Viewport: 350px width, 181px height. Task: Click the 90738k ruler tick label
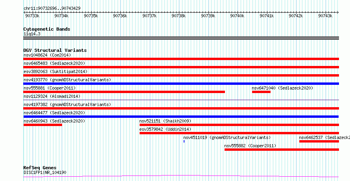[179, 16]
